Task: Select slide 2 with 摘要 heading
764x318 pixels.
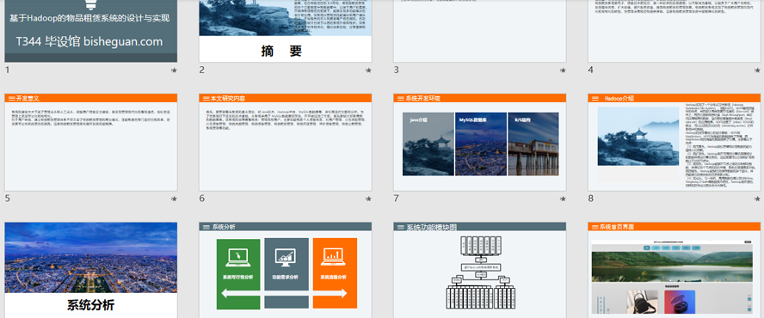Action: [x=285, y=31]
